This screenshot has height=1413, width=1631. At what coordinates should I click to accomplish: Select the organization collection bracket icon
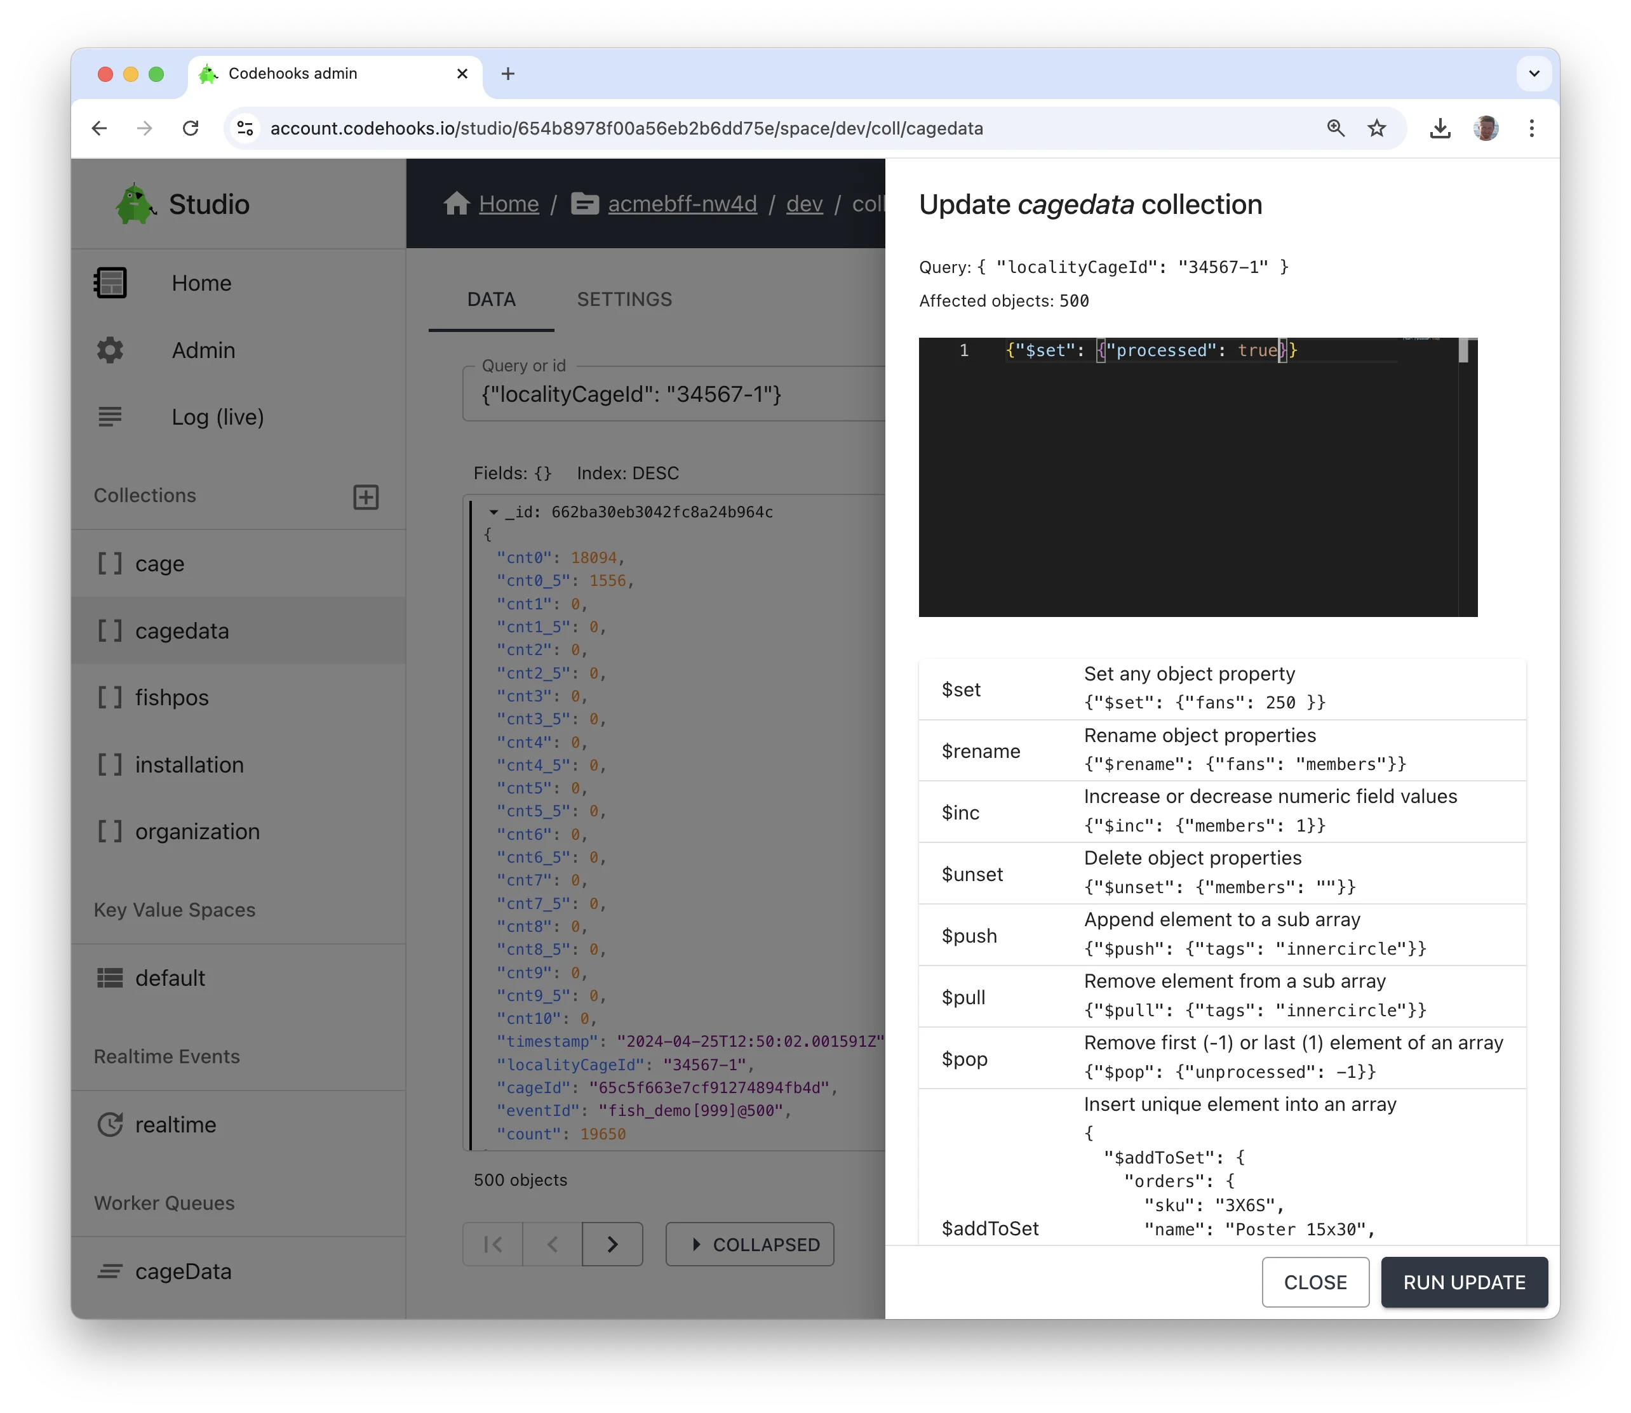111,831
